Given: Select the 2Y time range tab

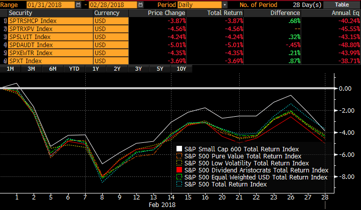Looking at the screenshot, I should pyautogui.click(x=117, y=69).
